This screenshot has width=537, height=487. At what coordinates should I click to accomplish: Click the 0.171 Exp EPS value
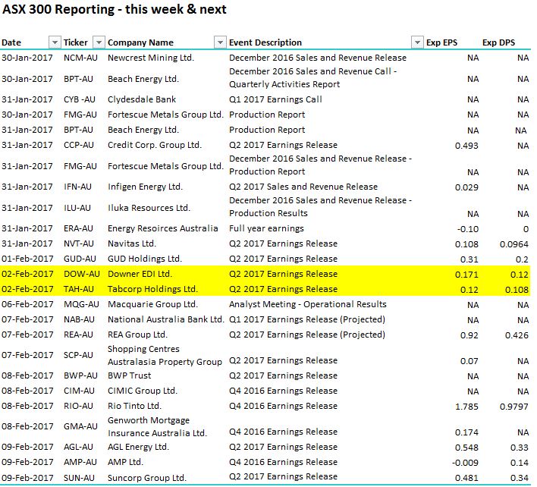(466, 275)
